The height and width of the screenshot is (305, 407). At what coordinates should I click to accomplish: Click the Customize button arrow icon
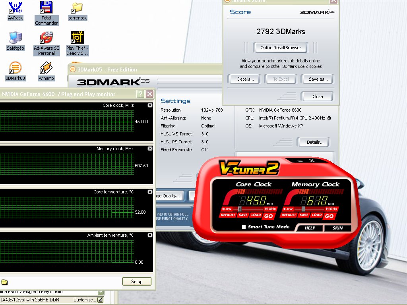(100, 300)
